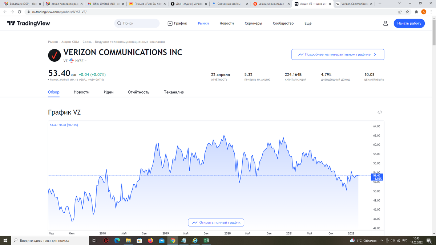This screenshot has height=245, width=436.
Task: Open a new browser tab
Action: tap(380, 4)
